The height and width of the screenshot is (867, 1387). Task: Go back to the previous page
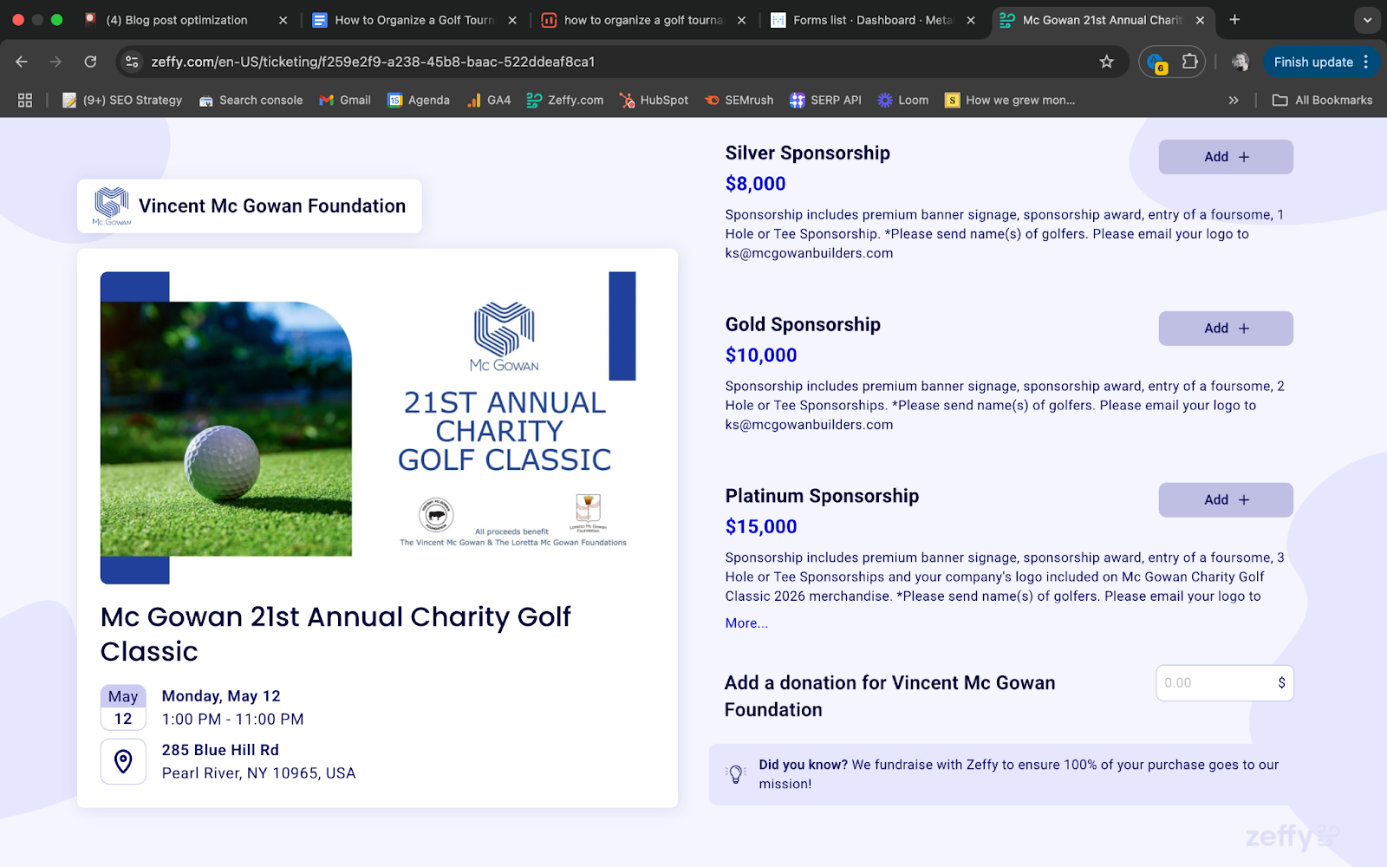coord(22,62)
